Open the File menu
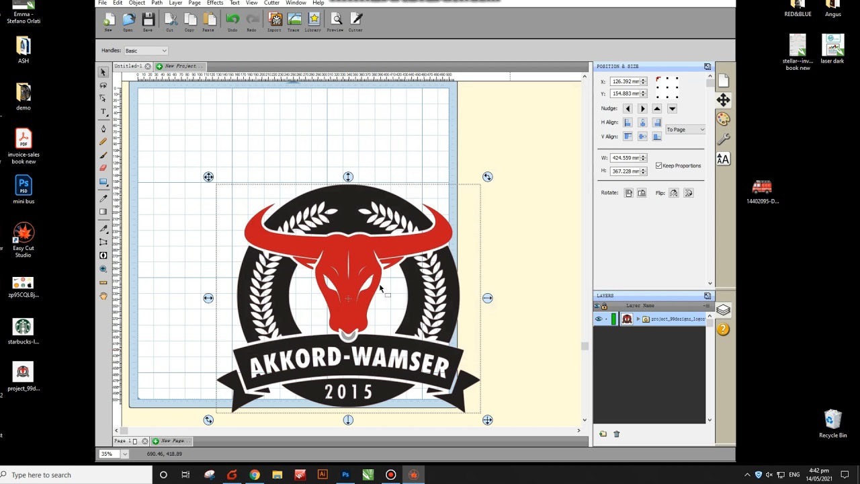The image size is (860, 484). (x=103, y=3)
